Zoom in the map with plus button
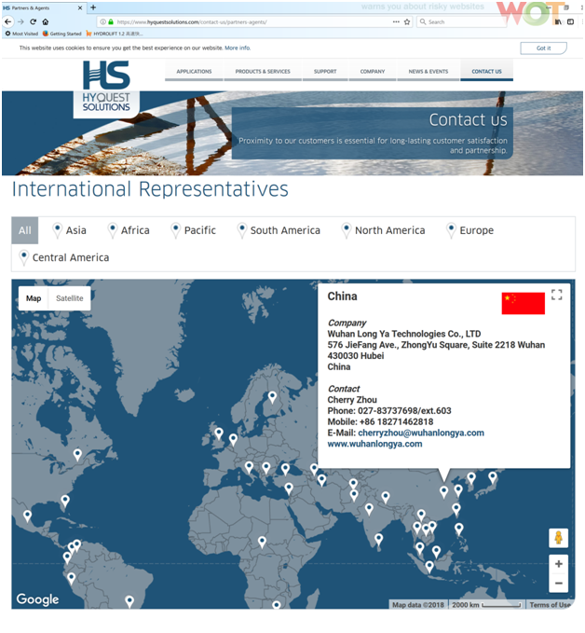This screenshot has height=633, width=585. [x=558, y=564]
